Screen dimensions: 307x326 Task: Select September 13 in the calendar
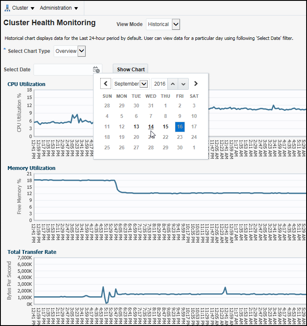pos(136,127)
